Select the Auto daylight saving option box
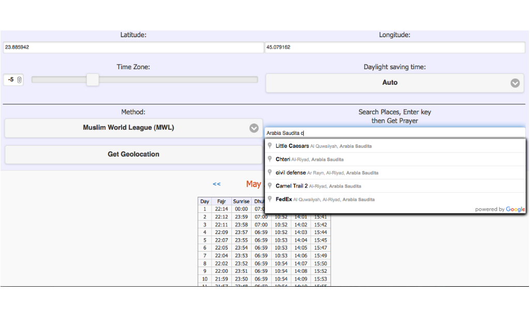The height and width of the screenshot is (310, 530). click(394, 83)
